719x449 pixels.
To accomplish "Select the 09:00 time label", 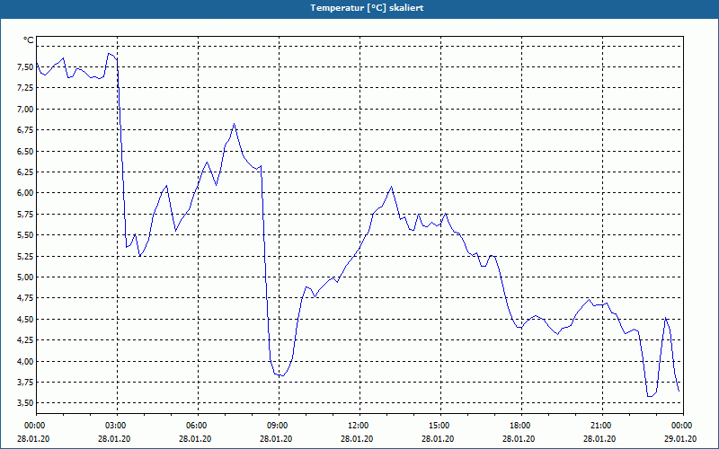I will [276, 426].
